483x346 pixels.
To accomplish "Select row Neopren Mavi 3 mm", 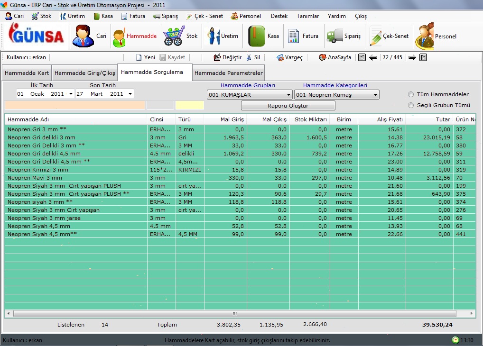I will [240, 178].
